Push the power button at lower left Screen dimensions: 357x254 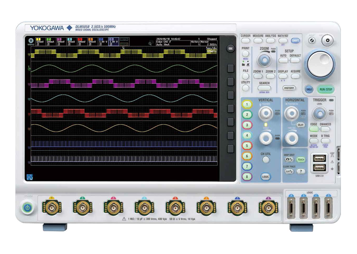point(28,208)
